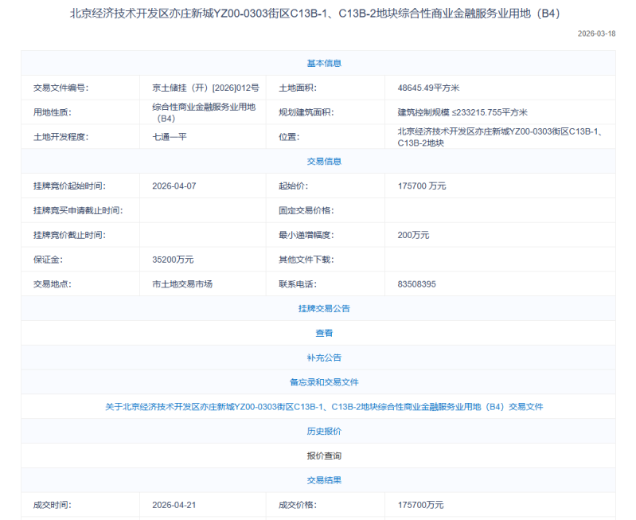Click 报价查询 to view bid history
Viewport: 636px width, 520px height.
tap(324, 455)
